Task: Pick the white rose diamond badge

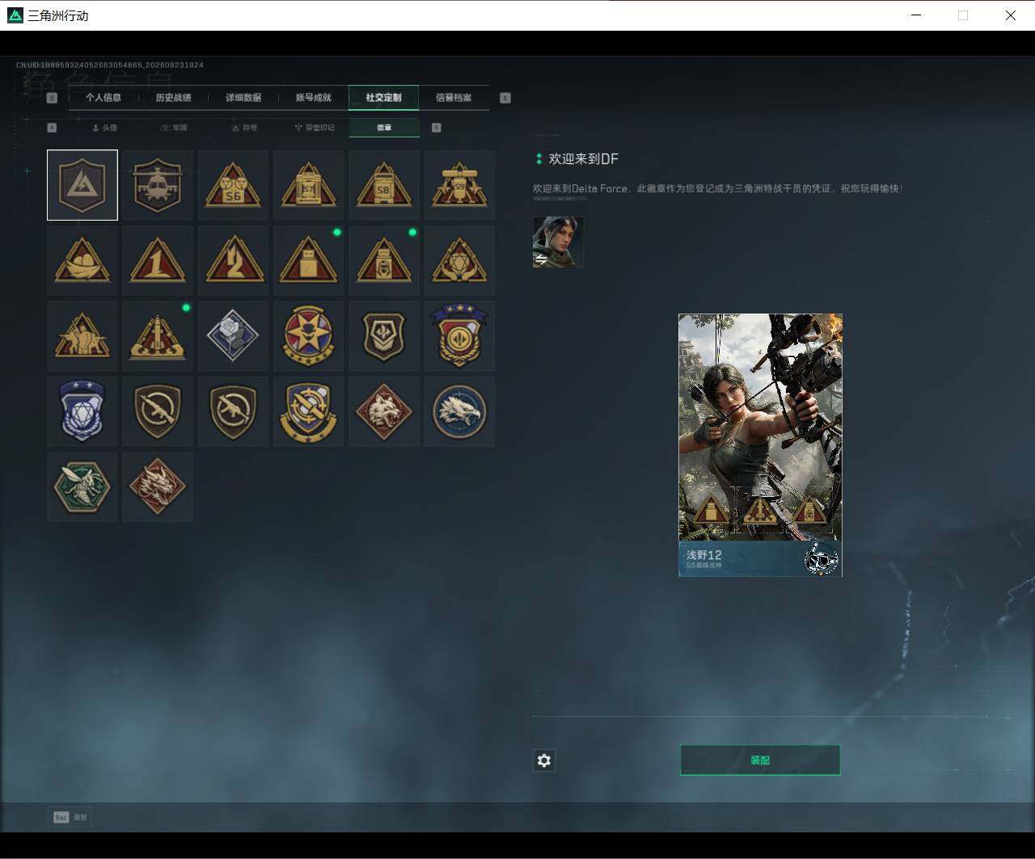Action: 233,335
